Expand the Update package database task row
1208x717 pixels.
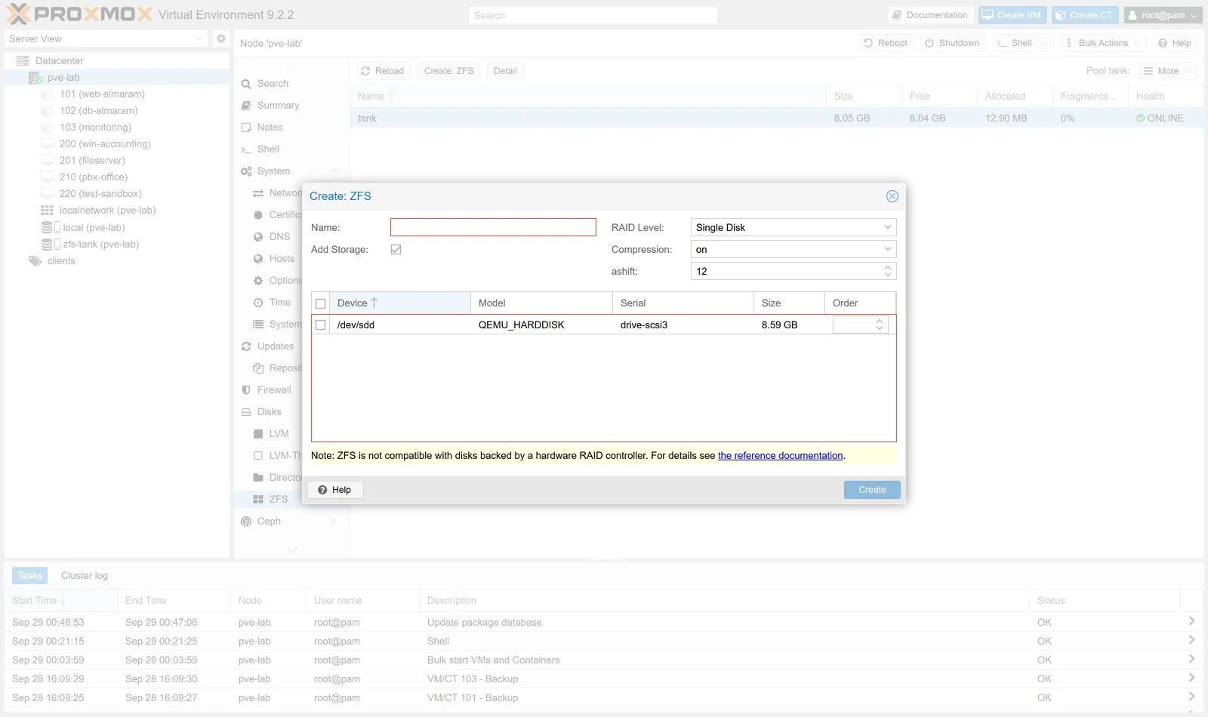tap(1191, 621)
